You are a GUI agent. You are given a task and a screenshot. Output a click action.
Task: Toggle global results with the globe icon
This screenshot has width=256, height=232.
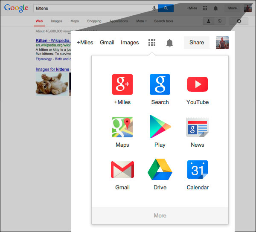(x=219, y=21)
